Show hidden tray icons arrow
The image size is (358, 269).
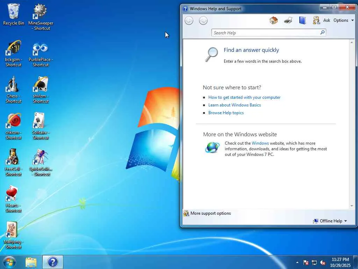click(x=297, y=263)
